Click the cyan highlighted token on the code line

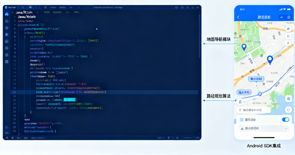click(69, 100)
